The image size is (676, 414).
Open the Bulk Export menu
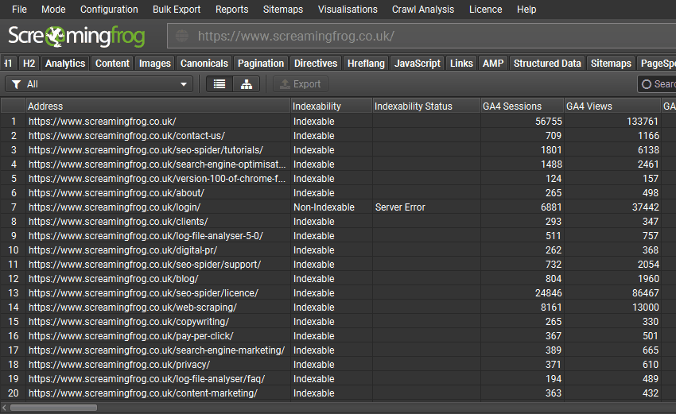(177, 10)
